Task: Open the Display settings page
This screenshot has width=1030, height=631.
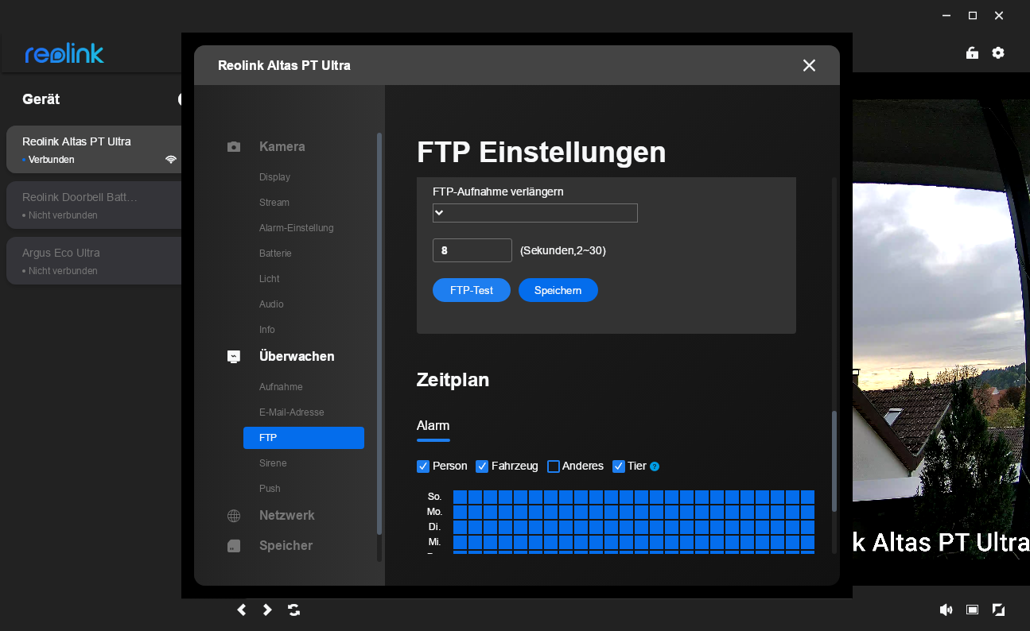Action: (x=274, y=177)
